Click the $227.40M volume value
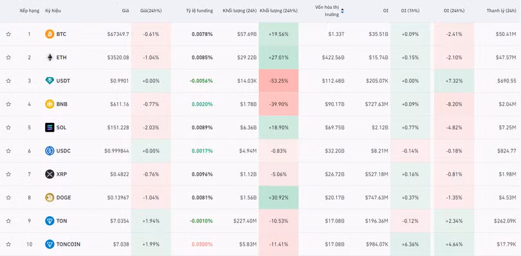Image resolution: width=521 pixels, height=256 pixels. (x=245, y=221)
